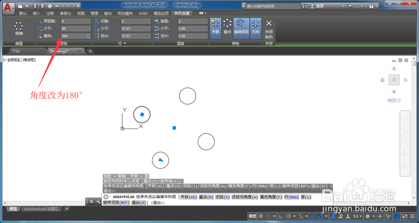
Task: Click the keyword search input box
Action: point(273,6)
